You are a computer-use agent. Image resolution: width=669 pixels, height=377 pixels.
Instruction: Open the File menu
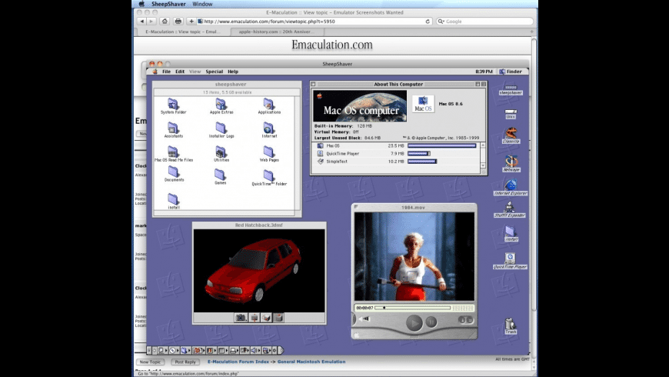166,72
